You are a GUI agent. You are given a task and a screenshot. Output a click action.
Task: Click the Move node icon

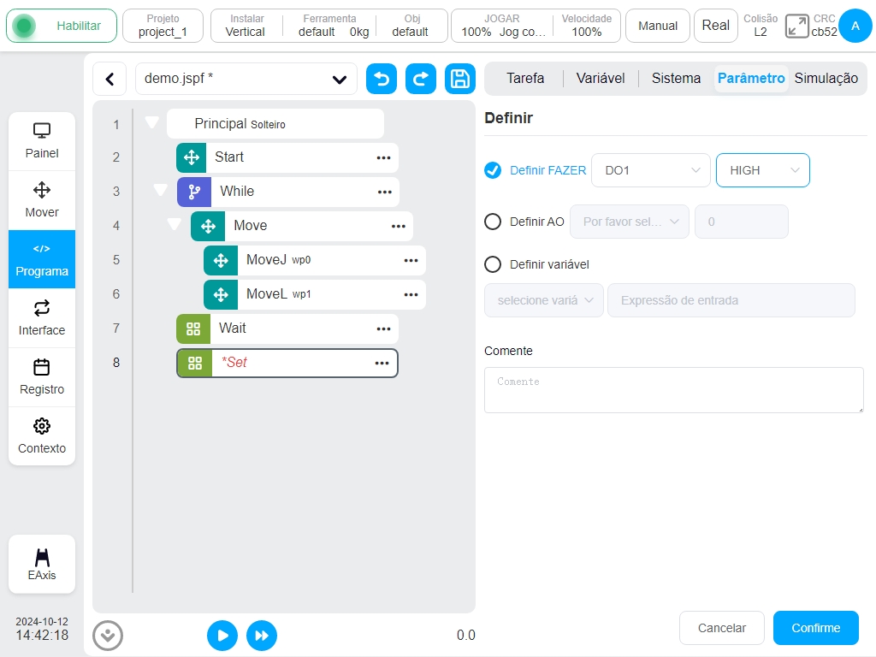208,226
